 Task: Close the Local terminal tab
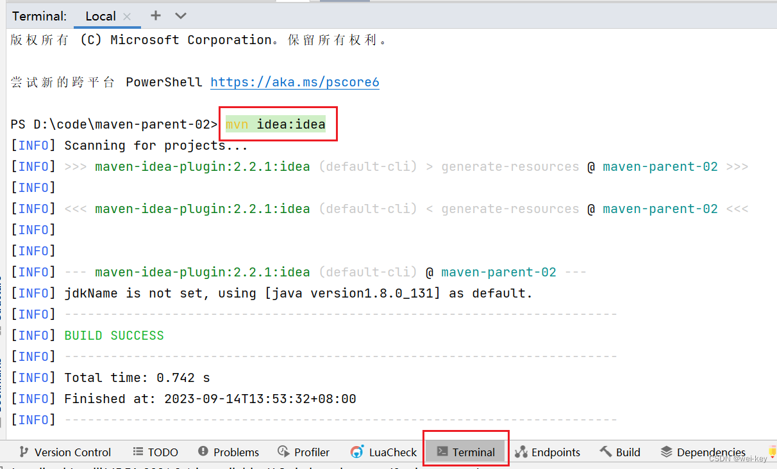(127, 17)
